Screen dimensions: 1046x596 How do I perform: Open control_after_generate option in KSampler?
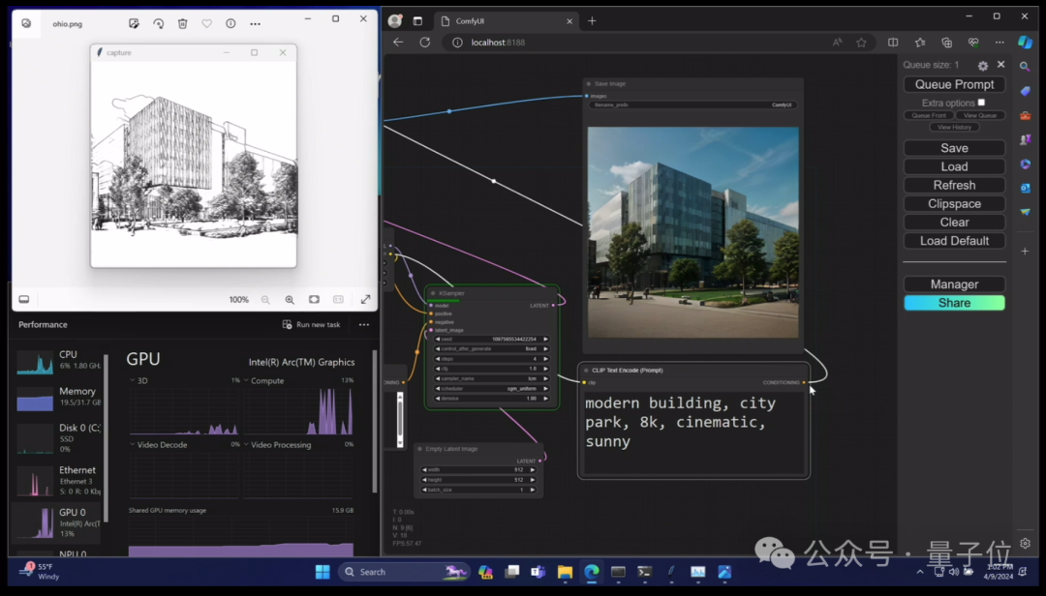point(492,349)
